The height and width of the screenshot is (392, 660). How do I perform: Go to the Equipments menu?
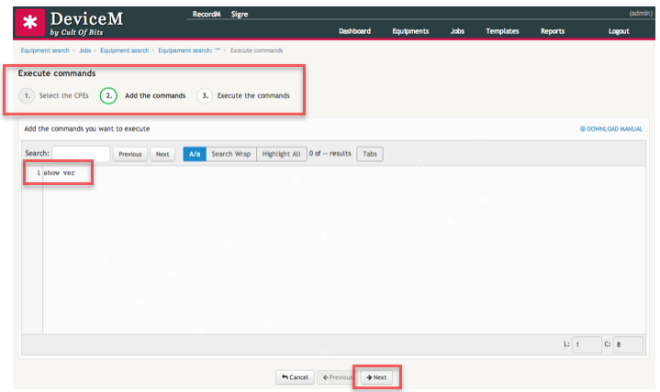pos(410,31)
